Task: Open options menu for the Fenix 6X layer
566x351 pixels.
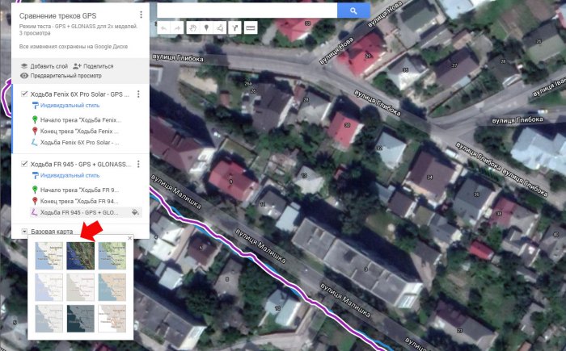Action: (x=138, y=94)
